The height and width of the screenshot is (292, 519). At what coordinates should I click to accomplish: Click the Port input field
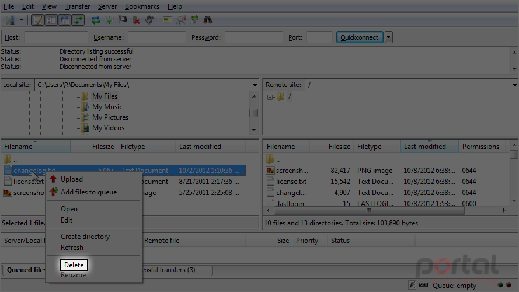point(319,37)
